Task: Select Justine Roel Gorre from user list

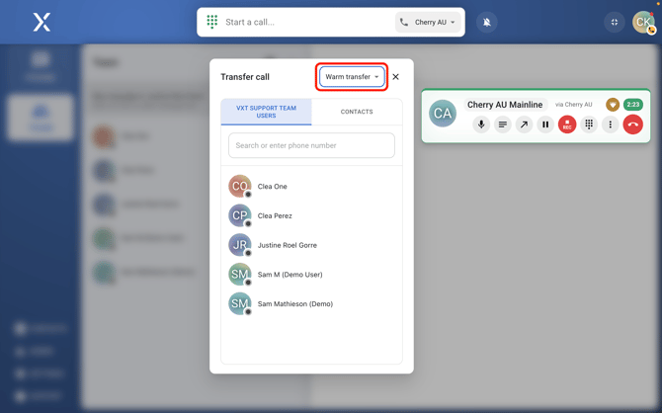Action: click(x=287, y=245)
